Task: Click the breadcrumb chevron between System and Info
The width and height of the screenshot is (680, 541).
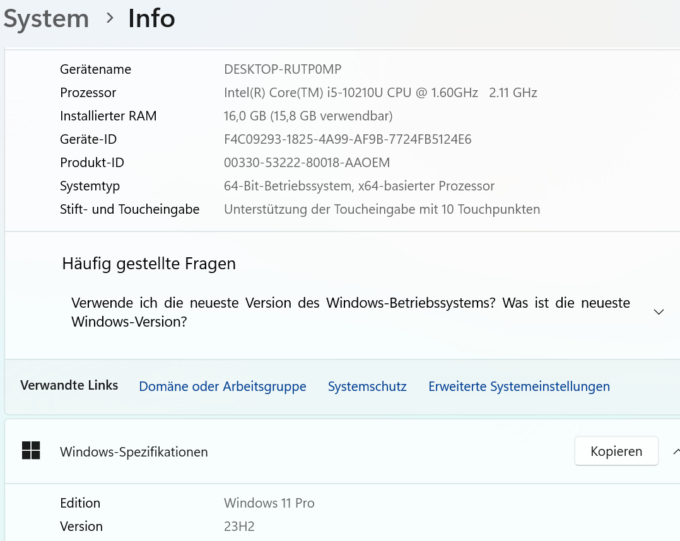Action: [110, 18]
